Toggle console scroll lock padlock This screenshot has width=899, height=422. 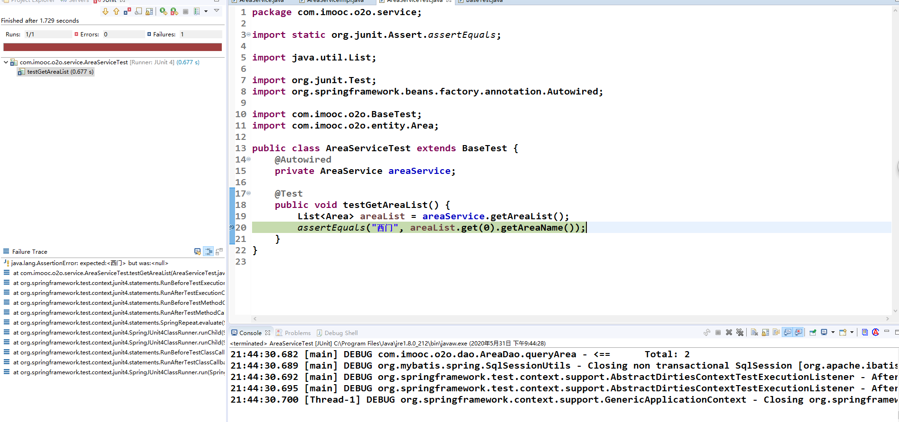pyautogui.click(x=765, y=332)
